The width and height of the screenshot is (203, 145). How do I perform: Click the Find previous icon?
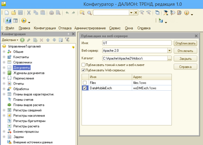click(149, 13)
